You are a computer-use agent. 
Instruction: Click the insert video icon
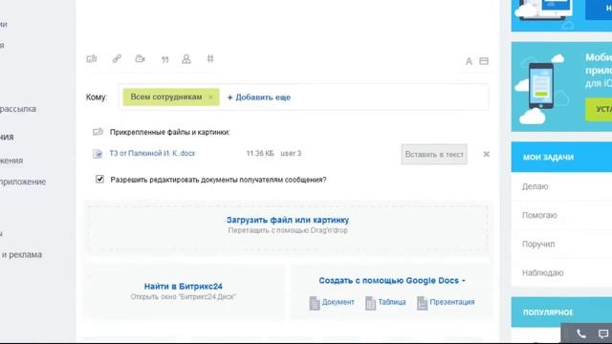[x=141, y=59]
